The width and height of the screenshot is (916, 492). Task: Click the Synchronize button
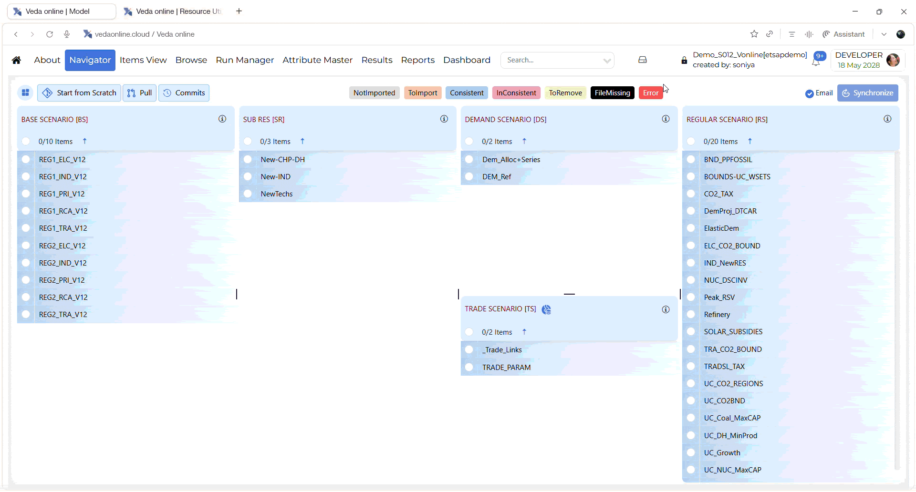867,93
